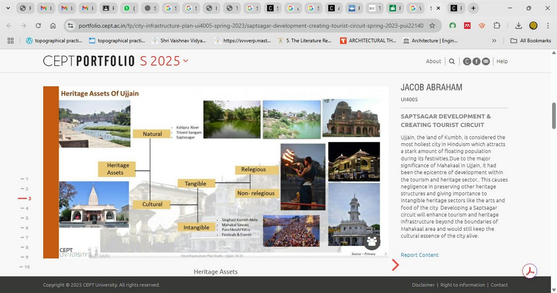
Task: Open the Help menu item
Action: coord(502,61)
